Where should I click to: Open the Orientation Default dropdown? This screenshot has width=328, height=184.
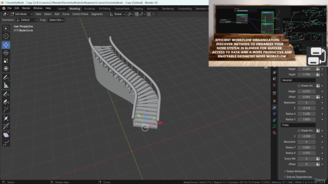pos(27,20)
